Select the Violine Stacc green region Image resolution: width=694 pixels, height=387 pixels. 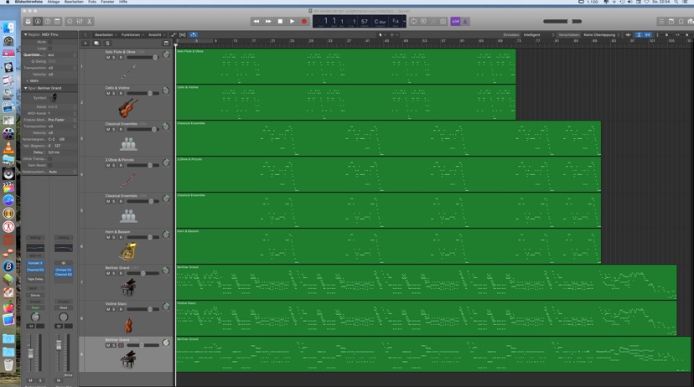(426, 318)
